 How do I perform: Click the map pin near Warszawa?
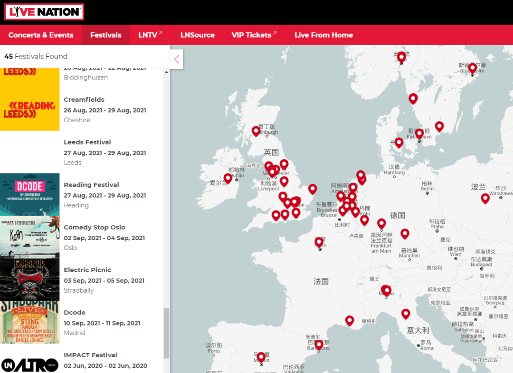coord(485,198)
